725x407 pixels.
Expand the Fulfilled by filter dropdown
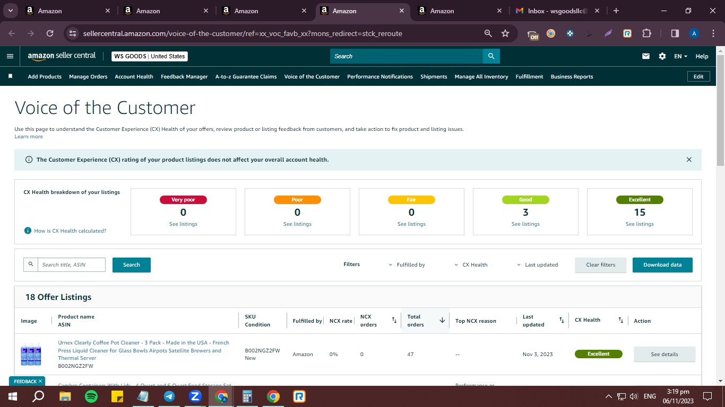tap(407, 264)
